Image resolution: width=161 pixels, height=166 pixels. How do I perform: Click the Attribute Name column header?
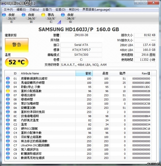point(48,73)
